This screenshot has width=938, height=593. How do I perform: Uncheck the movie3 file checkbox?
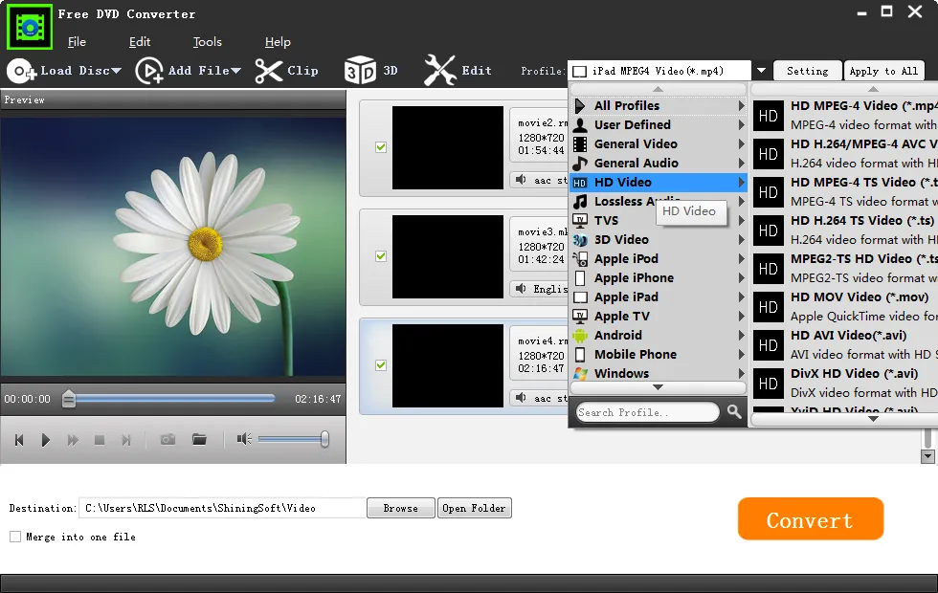(x=381, y=256)
